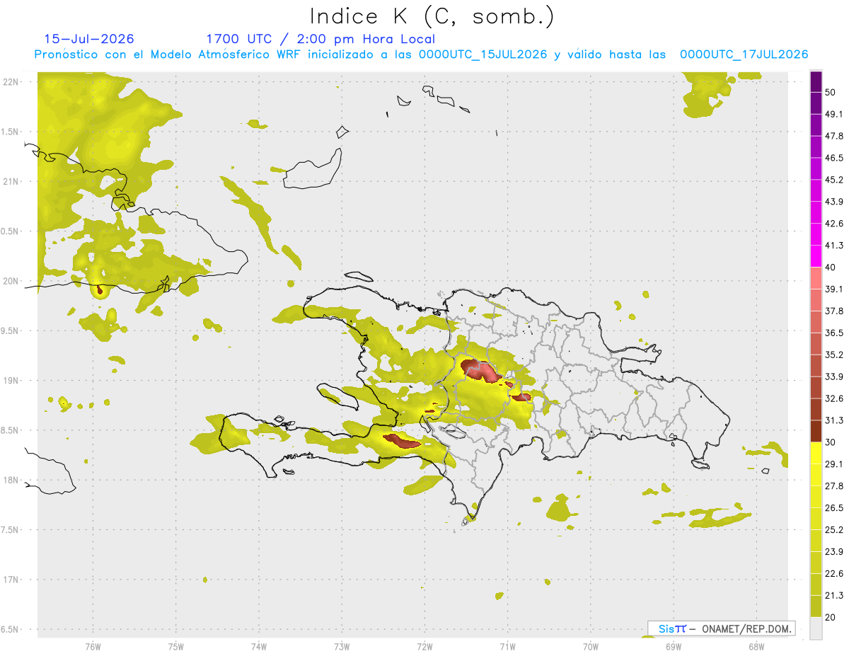Click the "27.8" colorbar value
The width and height of the screenshot is (849, 656).
coord(835,485)
